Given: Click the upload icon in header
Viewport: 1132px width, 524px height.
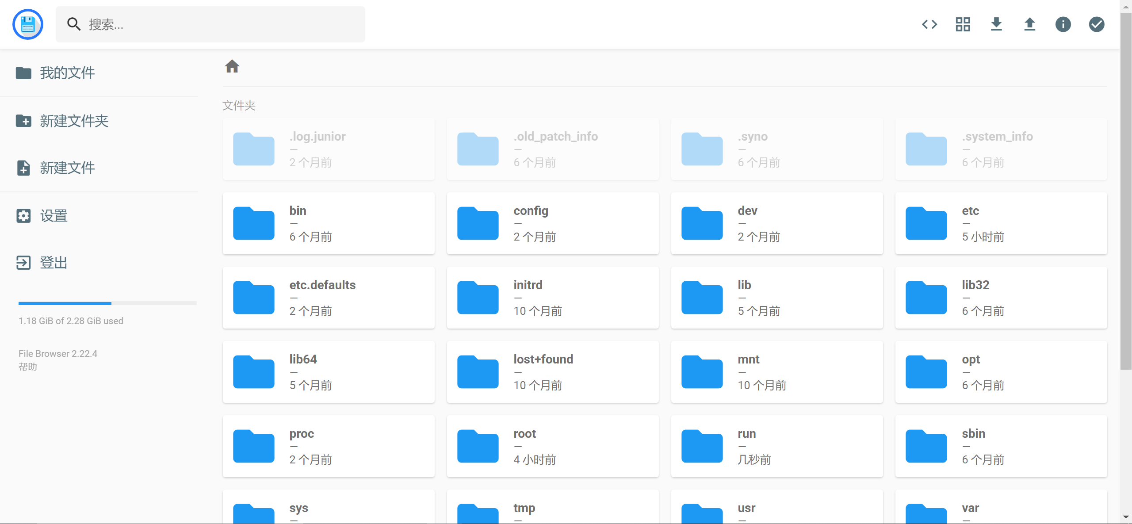Looking at the screenshot, I should (1030, 24).
